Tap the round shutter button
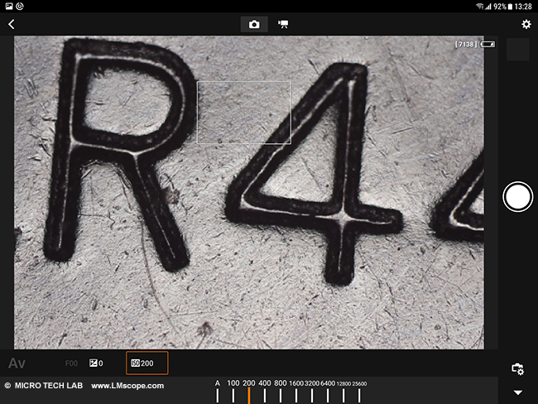 click(518, 197)
